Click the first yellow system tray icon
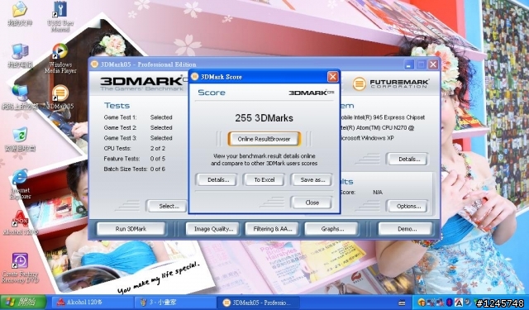The height and width of the screenshot is (310, 529). click(x=422, y=302)
